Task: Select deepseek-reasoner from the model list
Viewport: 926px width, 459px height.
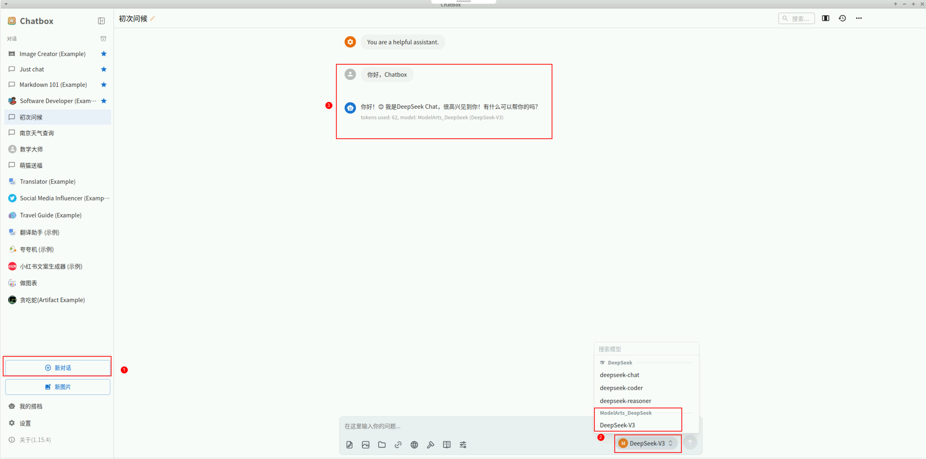Action: pos(625,401)
